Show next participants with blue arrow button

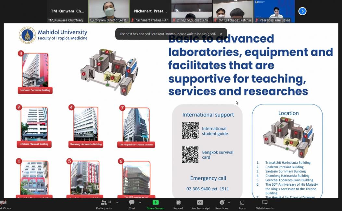coord(302,11)
